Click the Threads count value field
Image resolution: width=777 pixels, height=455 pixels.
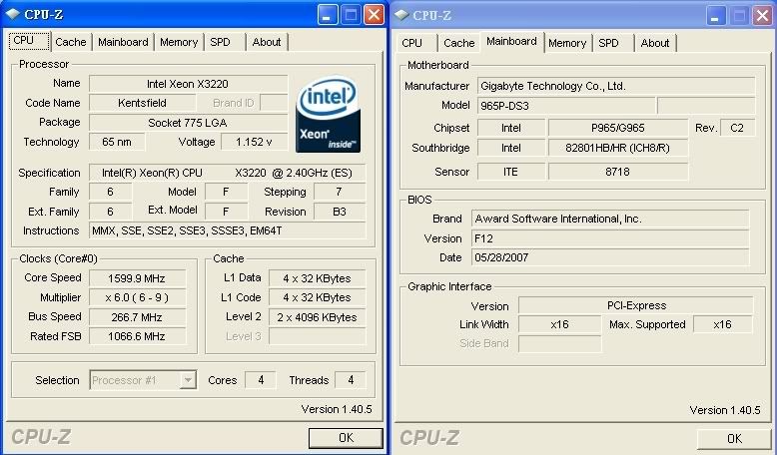[x=351, y=380]
